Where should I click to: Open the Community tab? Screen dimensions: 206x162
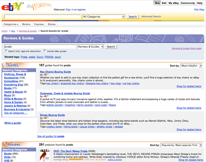click(188, 3)
